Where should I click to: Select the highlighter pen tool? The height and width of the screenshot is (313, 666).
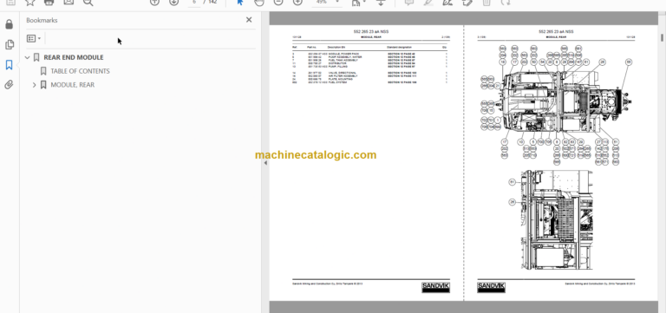[x=428, y=3]
